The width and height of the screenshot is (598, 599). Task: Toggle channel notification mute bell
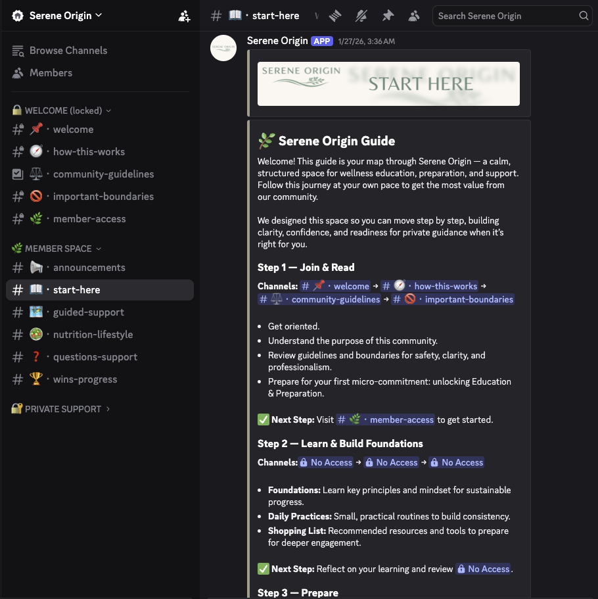pyautogui.click(x=361, y=15)
